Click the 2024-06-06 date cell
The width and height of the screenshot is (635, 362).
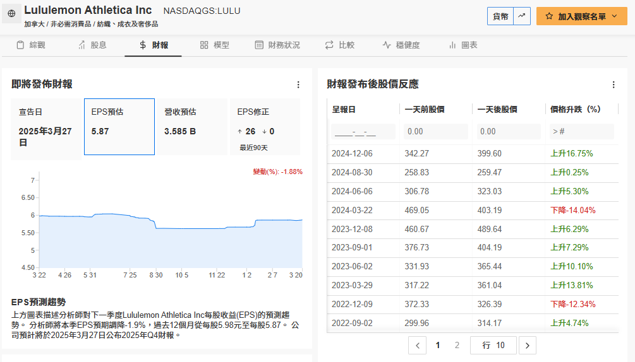pos(352,192)
